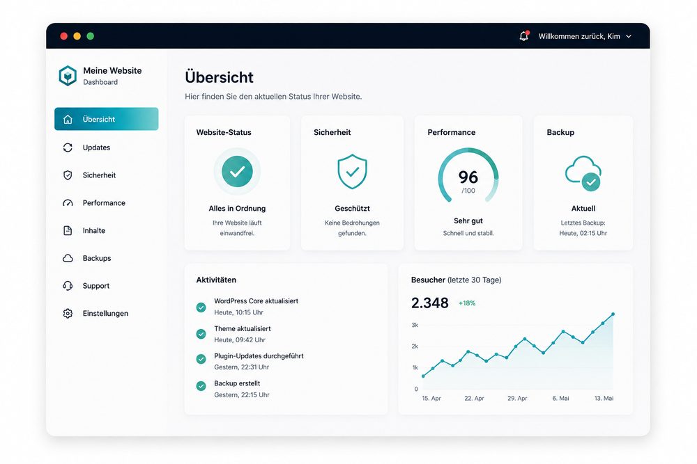Open the Backups label in sidebar

(97, 258)
